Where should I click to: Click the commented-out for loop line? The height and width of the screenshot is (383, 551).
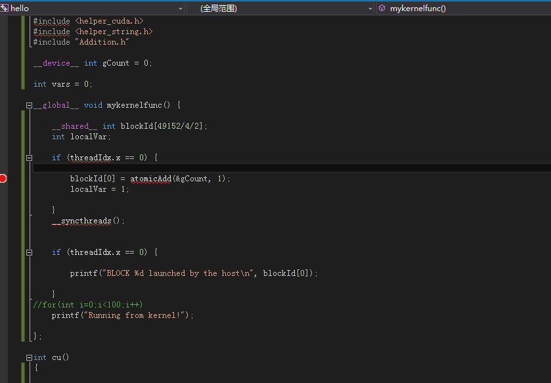click(85, 304)
